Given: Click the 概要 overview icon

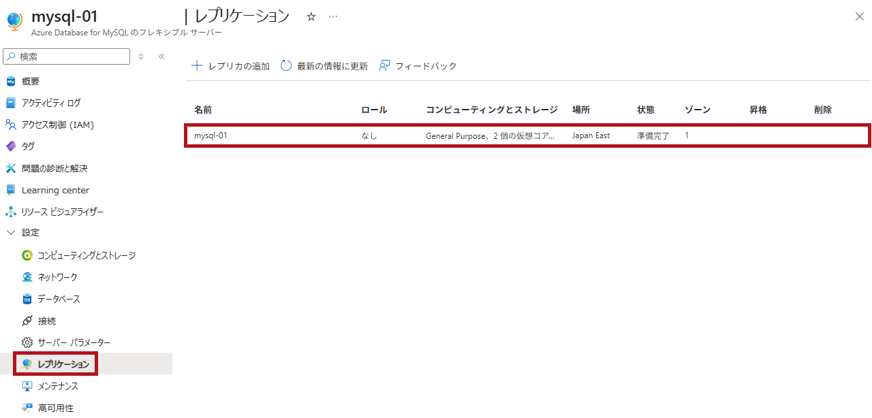Looking at the screenshot, I should (x=10, y=82).
